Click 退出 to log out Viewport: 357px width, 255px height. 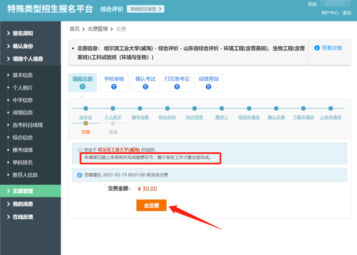346,13
